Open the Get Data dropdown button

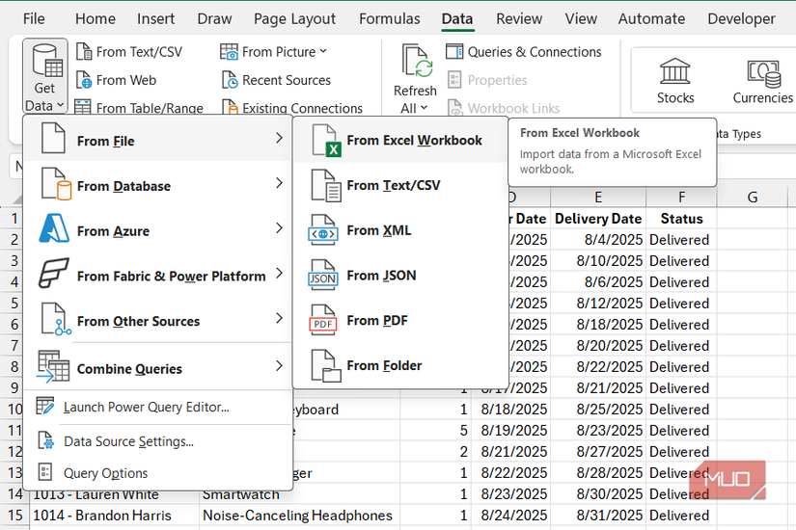[44, 76]
